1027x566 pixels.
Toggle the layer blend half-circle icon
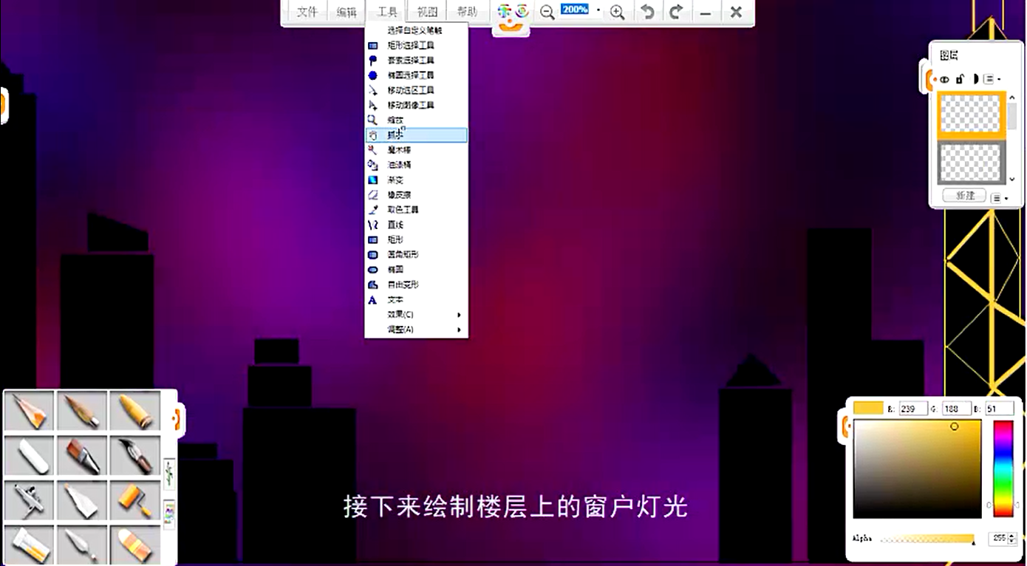coord(975,79)
